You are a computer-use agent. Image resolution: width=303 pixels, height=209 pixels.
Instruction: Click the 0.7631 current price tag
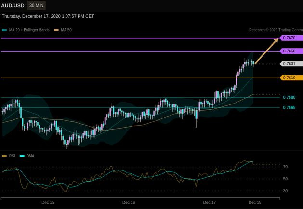click(x=291, y=64)
